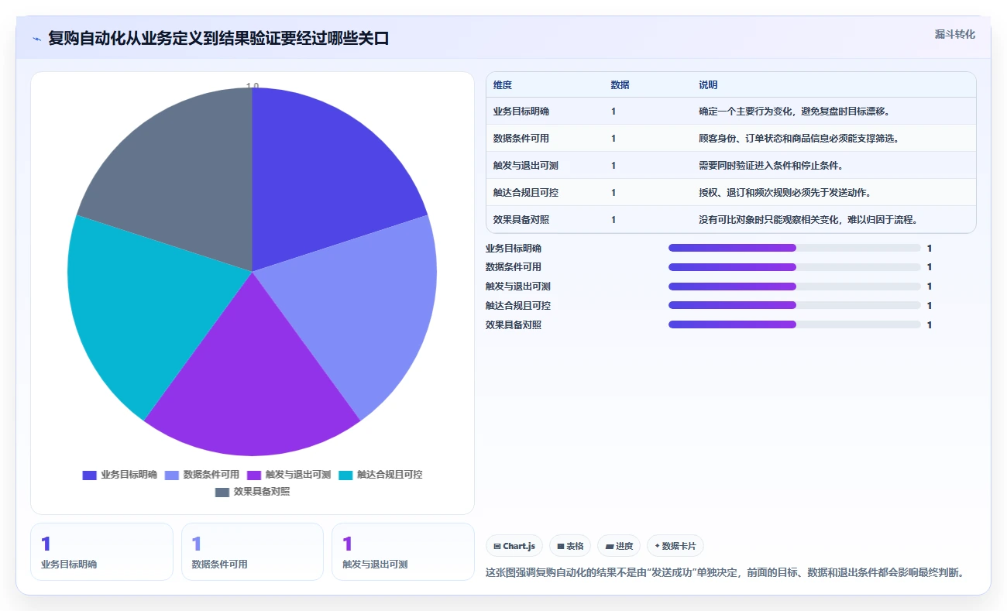
Task: Select the 业务目标明确 table row cell
Action: 521,112
